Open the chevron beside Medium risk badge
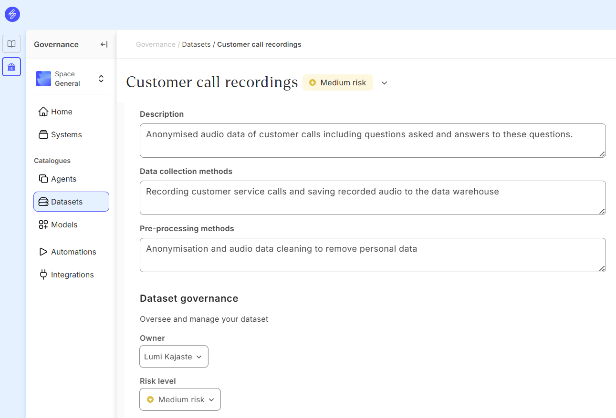 coord(384,83)
